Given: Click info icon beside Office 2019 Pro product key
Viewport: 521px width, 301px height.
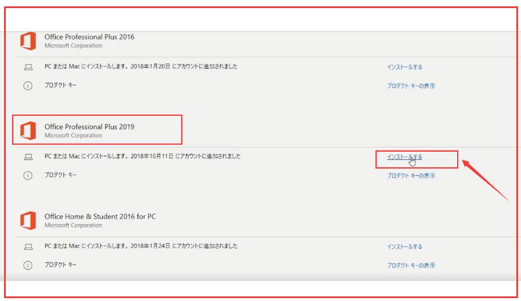Looking at the screenshot, I should click(28, 175).
